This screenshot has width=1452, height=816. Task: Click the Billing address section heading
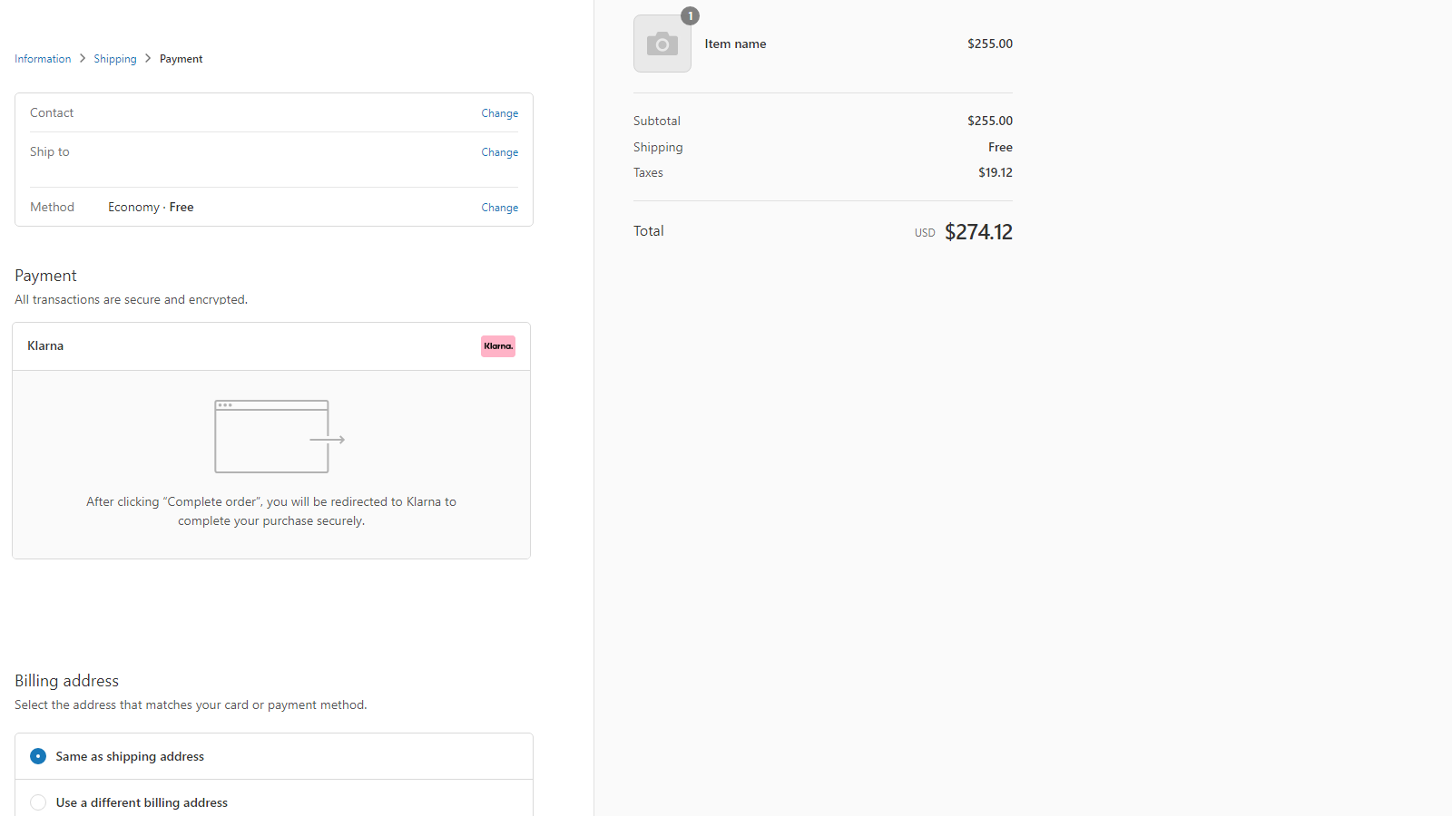click(66, 680)
